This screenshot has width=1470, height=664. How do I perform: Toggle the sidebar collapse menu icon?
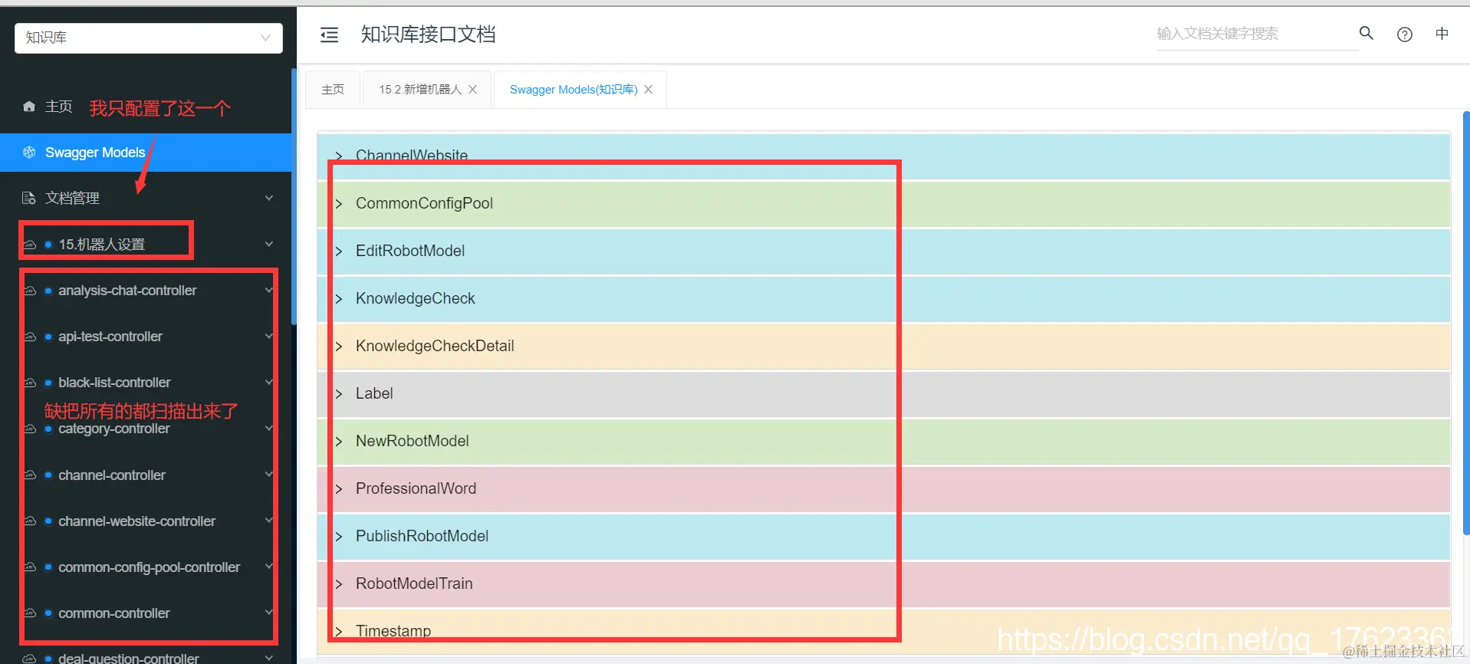click(329, 35)
